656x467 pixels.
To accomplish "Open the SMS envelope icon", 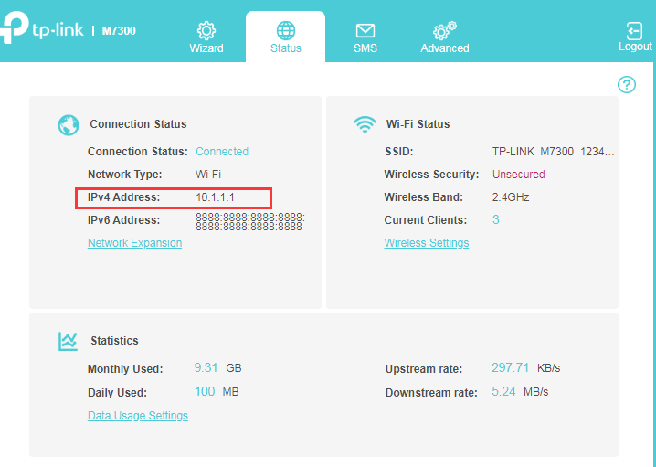I will coord(365,31).
